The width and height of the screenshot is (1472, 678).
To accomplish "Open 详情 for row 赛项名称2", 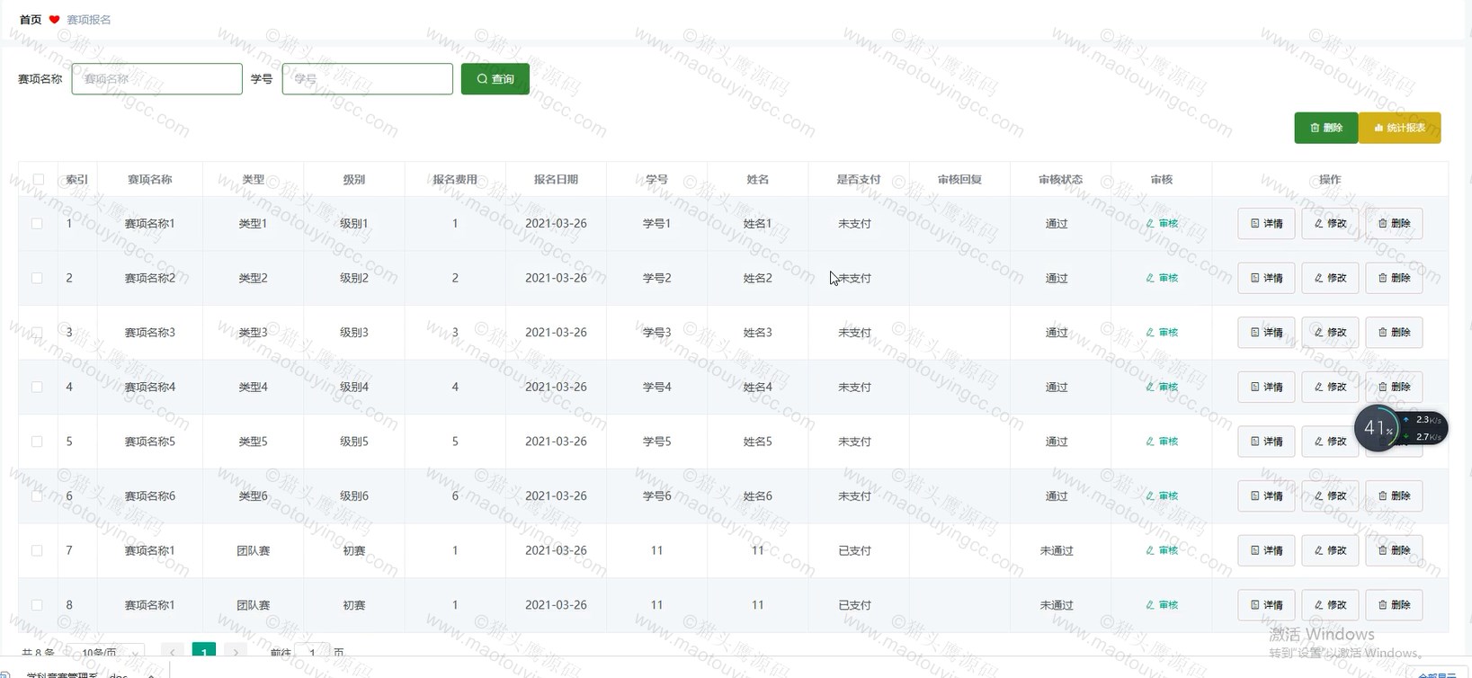I will pyautogui.click(x=1266, y=278).
